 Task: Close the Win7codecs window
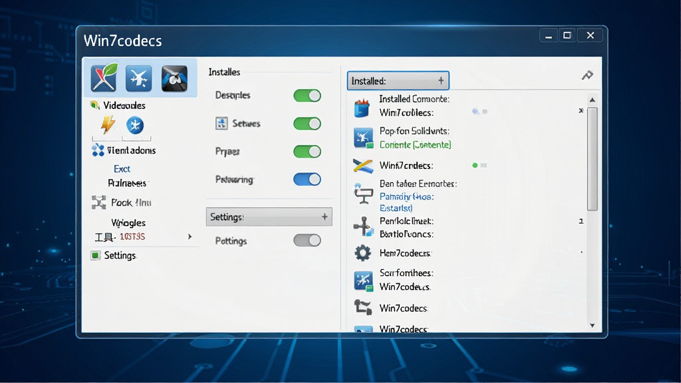591,36
